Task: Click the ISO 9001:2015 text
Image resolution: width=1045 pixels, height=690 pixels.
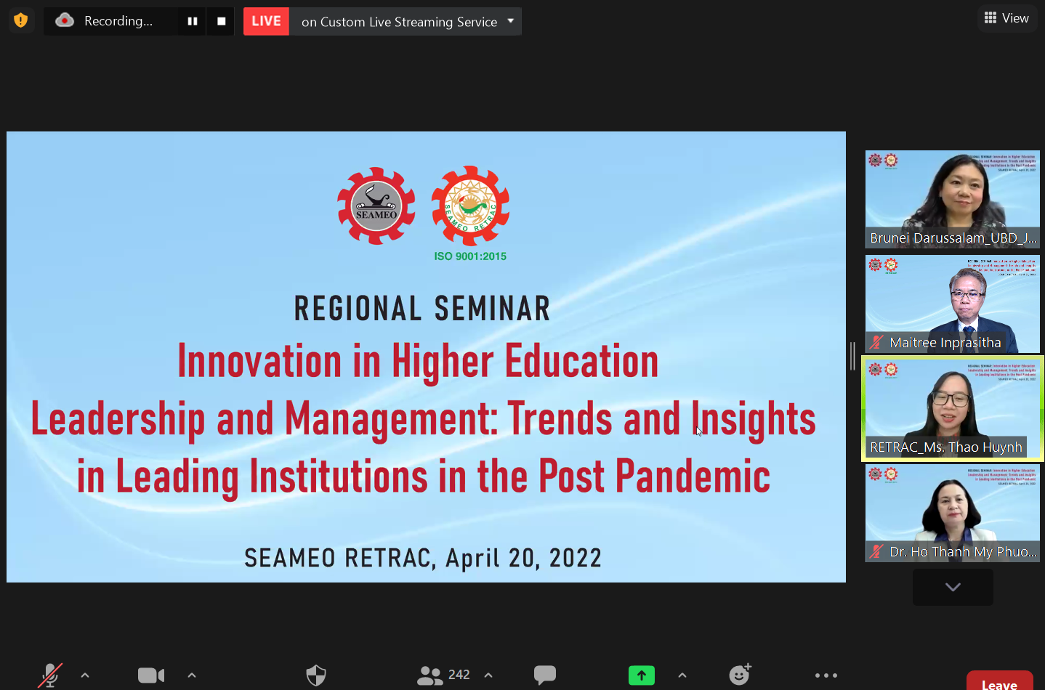Action: click(x=470, y=256)
